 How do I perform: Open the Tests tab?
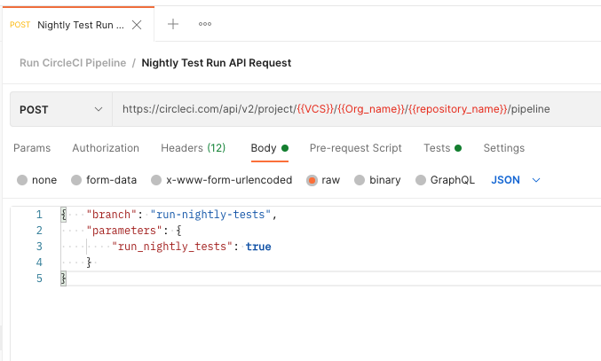click(442, 148)
